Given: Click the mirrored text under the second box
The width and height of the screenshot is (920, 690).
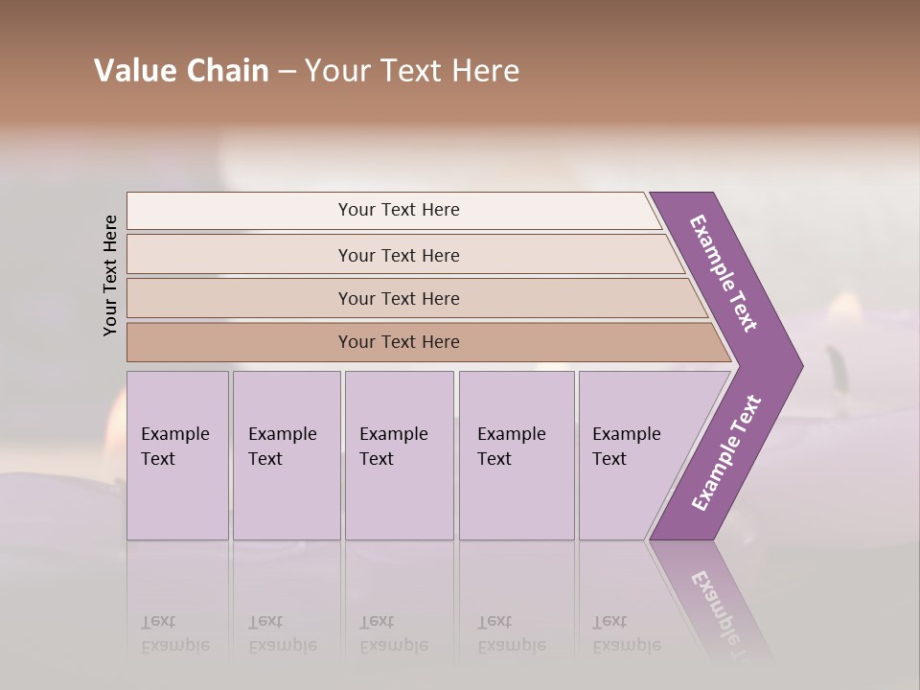Looking at the screenshot, I should click(283, 633).
